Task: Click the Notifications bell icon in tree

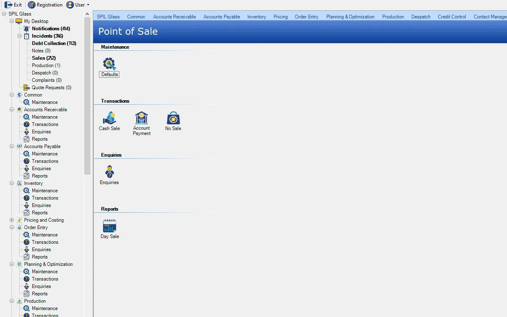Action: click(27, 29)
